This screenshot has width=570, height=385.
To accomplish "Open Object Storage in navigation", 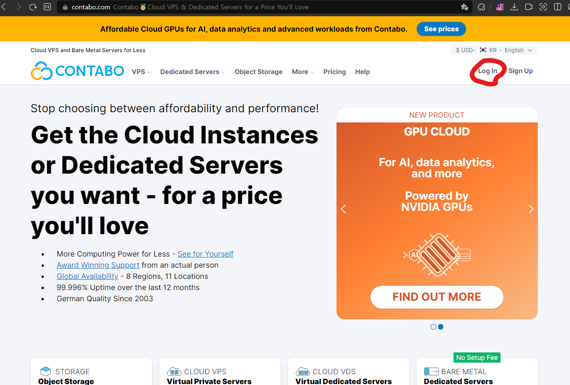I will 259,72.
